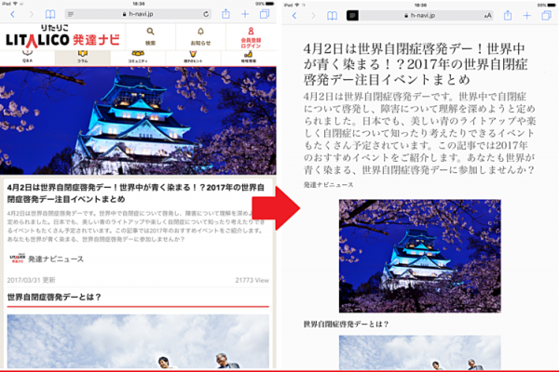Open the 発達ナビニュース author link
559x372 pixels.
pos(56,259)
